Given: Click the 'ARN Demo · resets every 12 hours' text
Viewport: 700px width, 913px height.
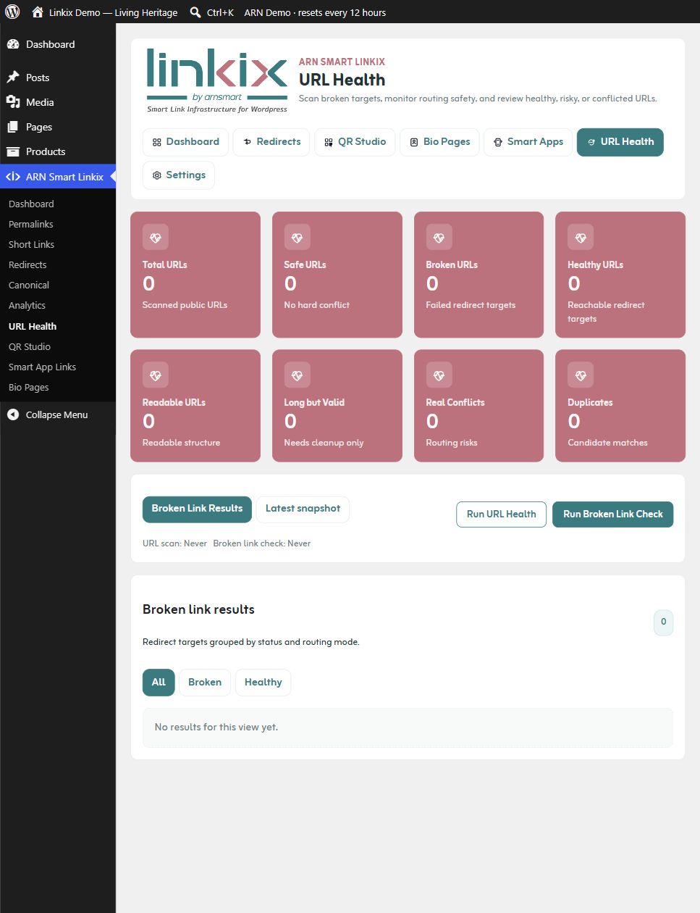Looking at the screenshot, I should [x=315, y=12].
